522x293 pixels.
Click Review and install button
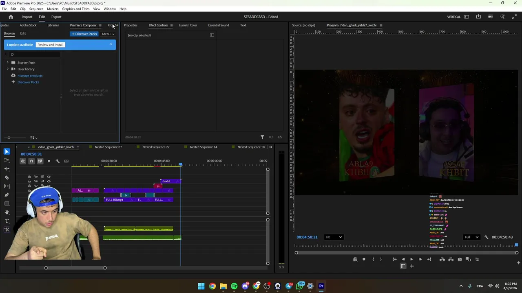[x=51, y=45]
